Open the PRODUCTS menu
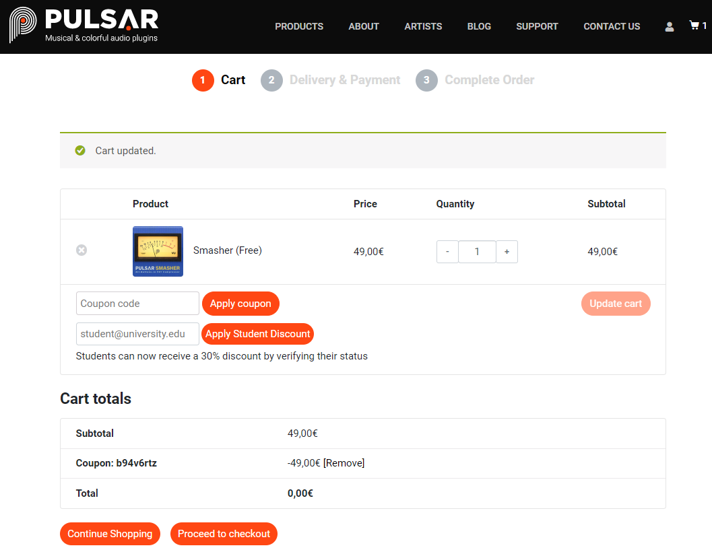712x552 pixels. pos(299,27)
